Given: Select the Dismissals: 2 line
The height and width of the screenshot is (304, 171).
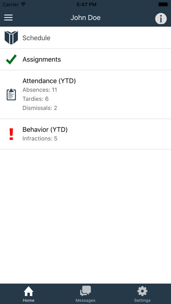Looking at the screenshot, I should [x=40, y=108].
